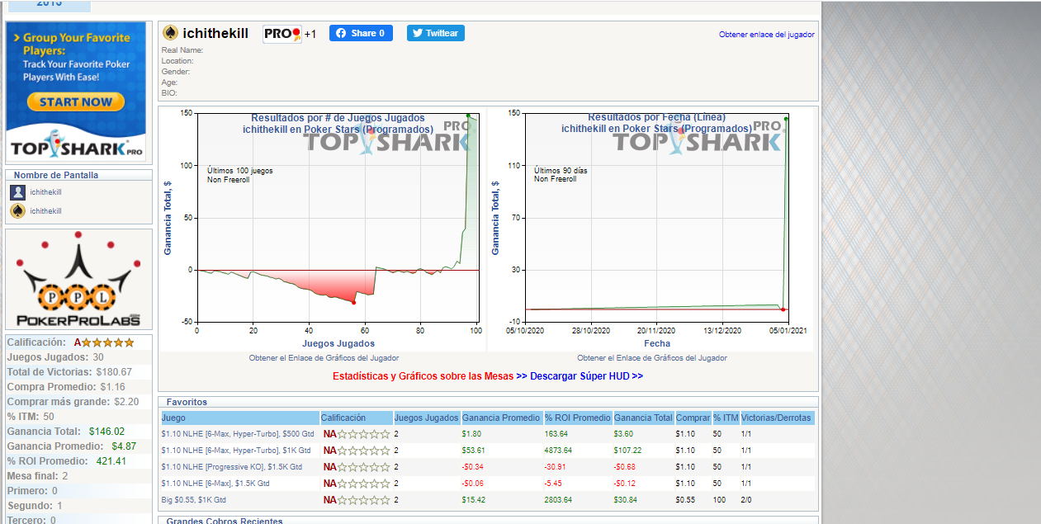Viewport: 1041px width, 524px height.
Task: Sort by Victorias/Derrotas column header
Action: tap(778, 418)
